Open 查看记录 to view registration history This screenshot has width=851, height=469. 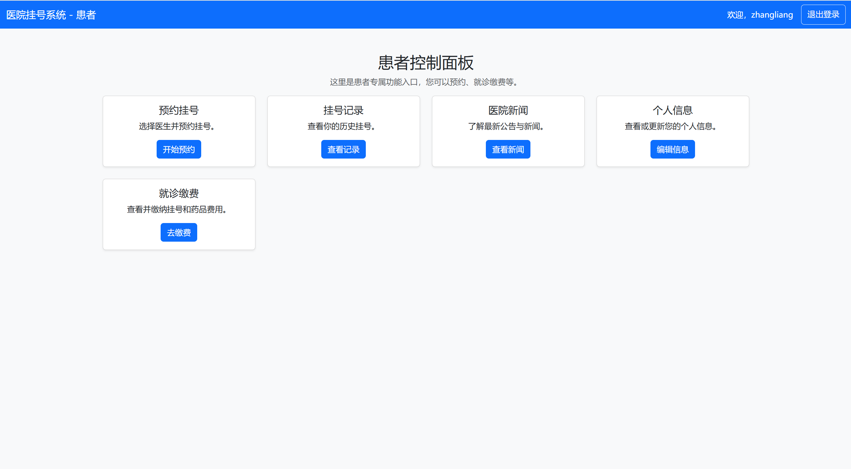(343, 149)
